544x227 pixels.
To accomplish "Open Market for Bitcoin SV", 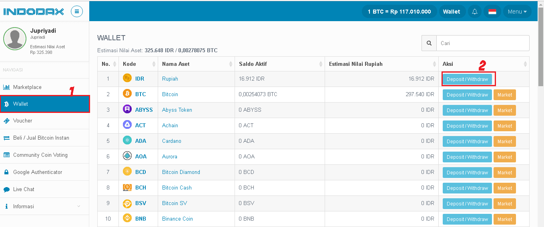I will pyautogui.click(x=505, y=203).
